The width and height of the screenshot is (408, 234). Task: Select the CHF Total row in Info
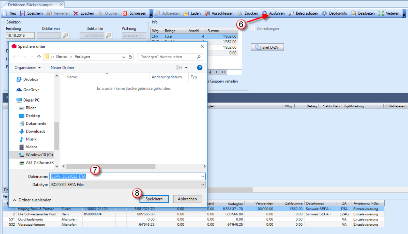(194, 37)
